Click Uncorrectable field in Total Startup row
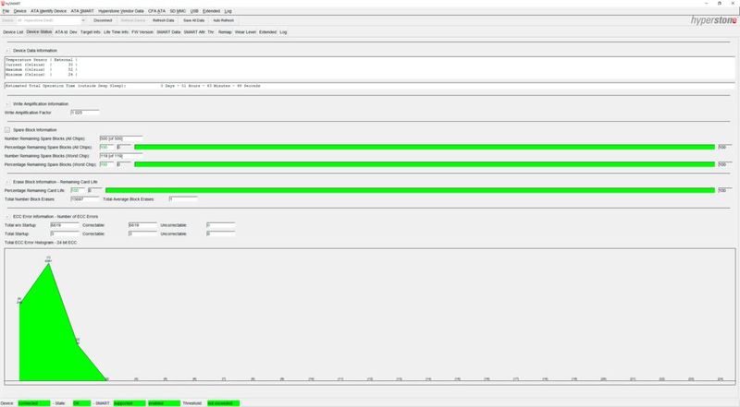740x407 pixels. 221,233
